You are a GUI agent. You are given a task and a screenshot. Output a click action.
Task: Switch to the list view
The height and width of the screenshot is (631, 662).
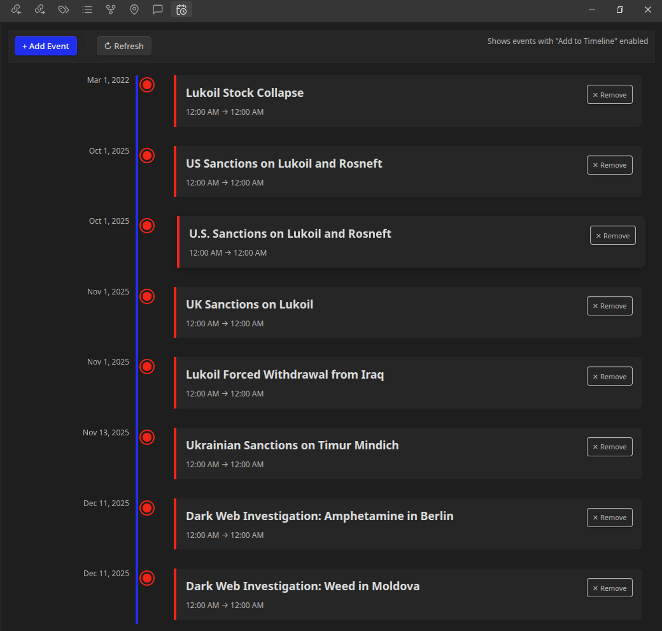[x=87, y=10]
